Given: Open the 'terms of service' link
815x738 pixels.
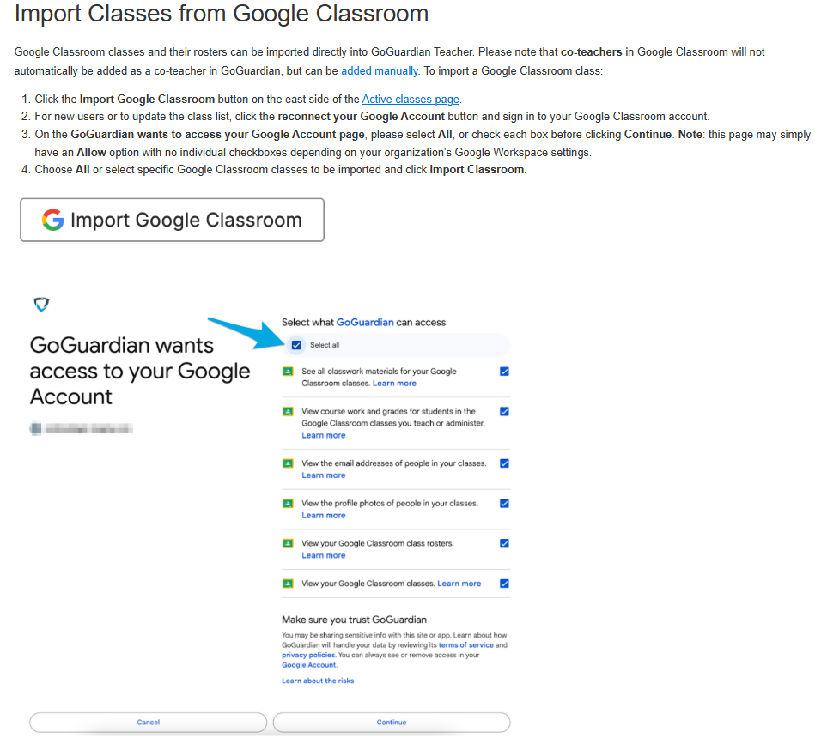Looking at the screenshot, I should [465, 645].
